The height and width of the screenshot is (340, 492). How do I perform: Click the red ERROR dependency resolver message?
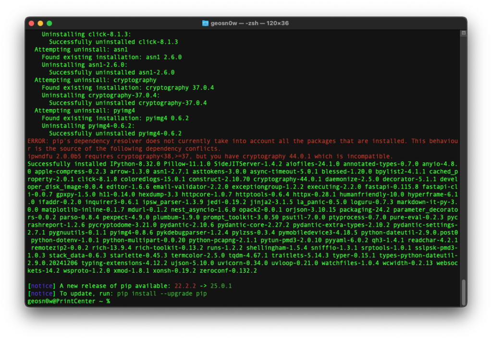coord(192,141)
